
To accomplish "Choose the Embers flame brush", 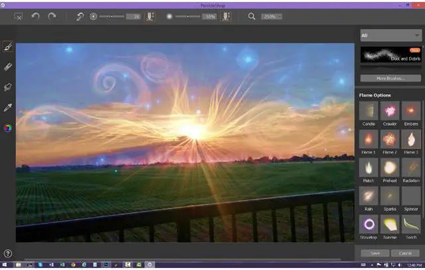I will coord(411,111).
